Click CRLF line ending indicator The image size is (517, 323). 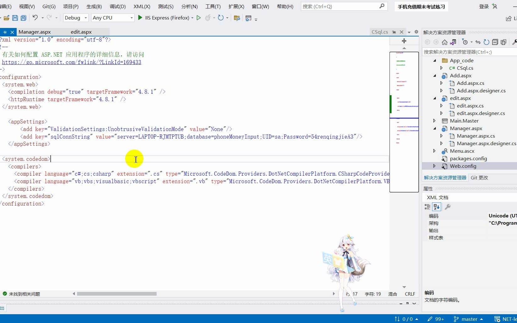tap(410, 294)
